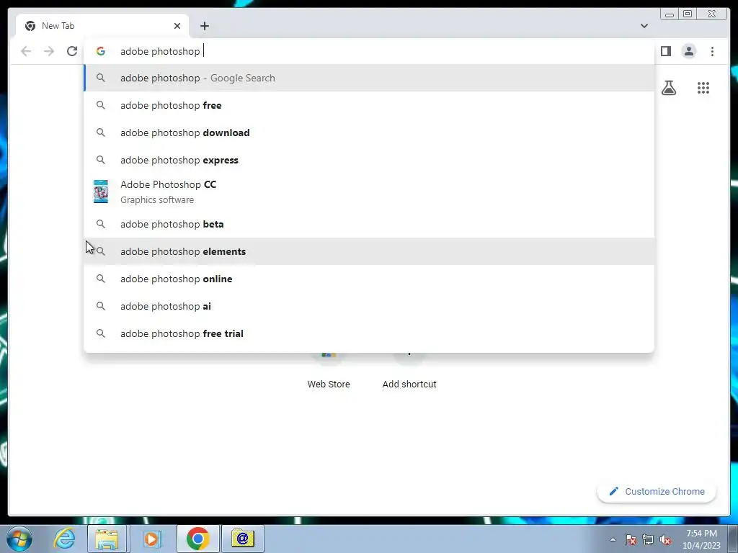
Task: Open Windows Media Player from taskbar
Action: [151, 539]
